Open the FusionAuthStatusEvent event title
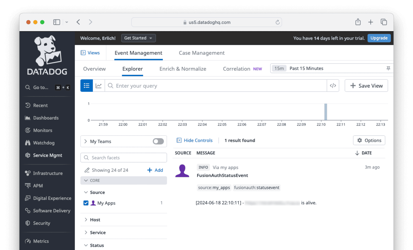Image resolution: width=413 pixels, height=250 pixels. pyautogui.click(x=222, y=175)
